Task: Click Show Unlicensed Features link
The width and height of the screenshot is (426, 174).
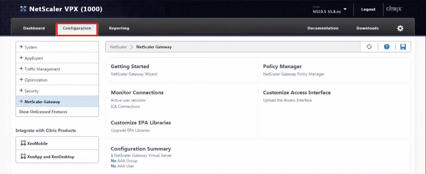Action: click(43, 112)
